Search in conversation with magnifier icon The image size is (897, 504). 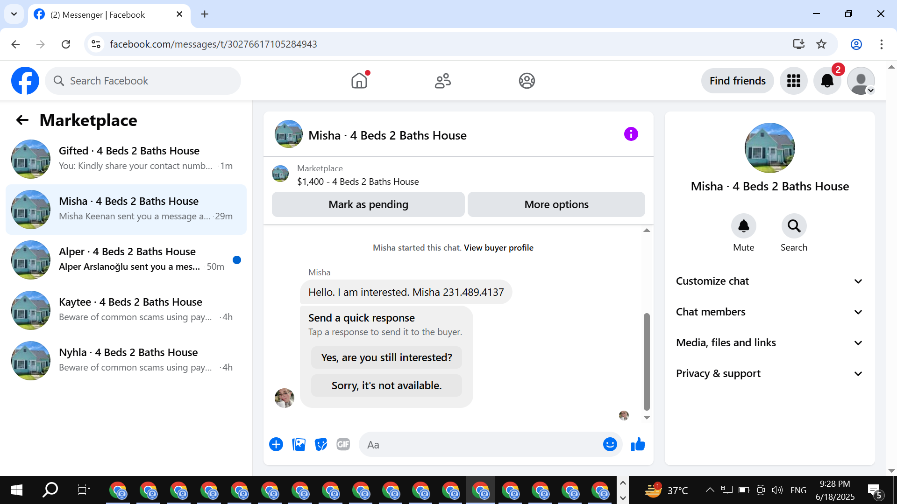tap(794, 226)
